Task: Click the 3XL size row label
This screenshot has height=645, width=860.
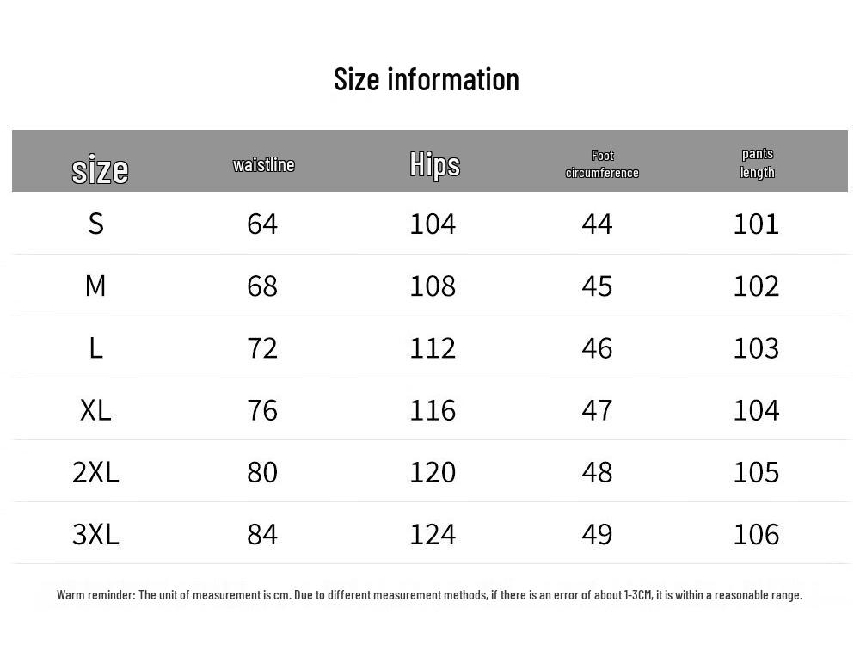Action: coord(95,533)
